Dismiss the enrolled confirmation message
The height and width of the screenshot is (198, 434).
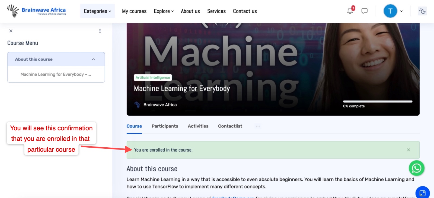click(408, 150)
